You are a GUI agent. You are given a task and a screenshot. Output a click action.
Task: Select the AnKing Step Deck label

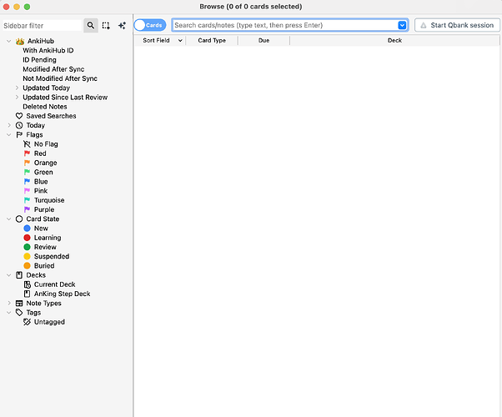tap(62, 294)
